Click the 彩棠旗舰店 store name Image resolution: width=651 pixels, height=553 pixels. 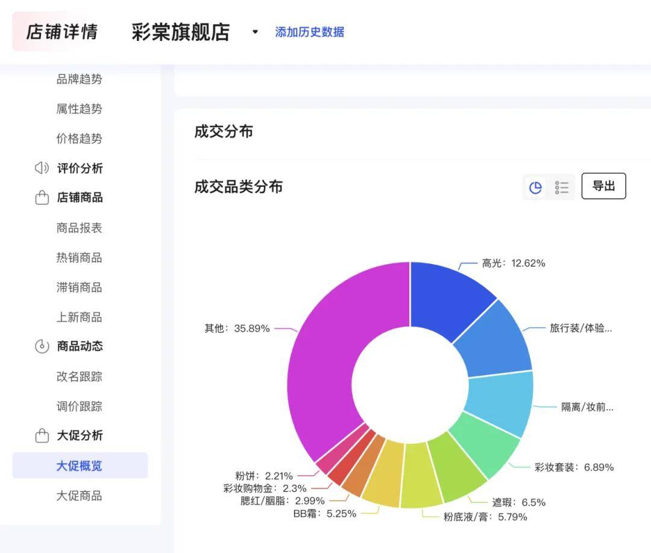181,32
